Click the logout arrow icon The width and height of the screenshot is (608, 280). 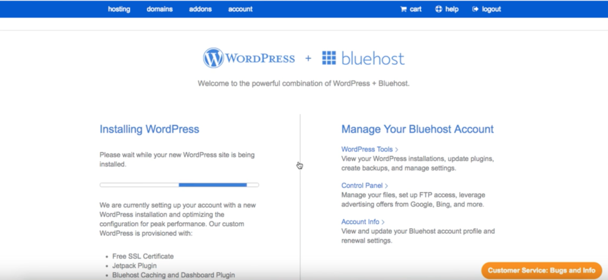pyautogui.click(x=476, y=10)
